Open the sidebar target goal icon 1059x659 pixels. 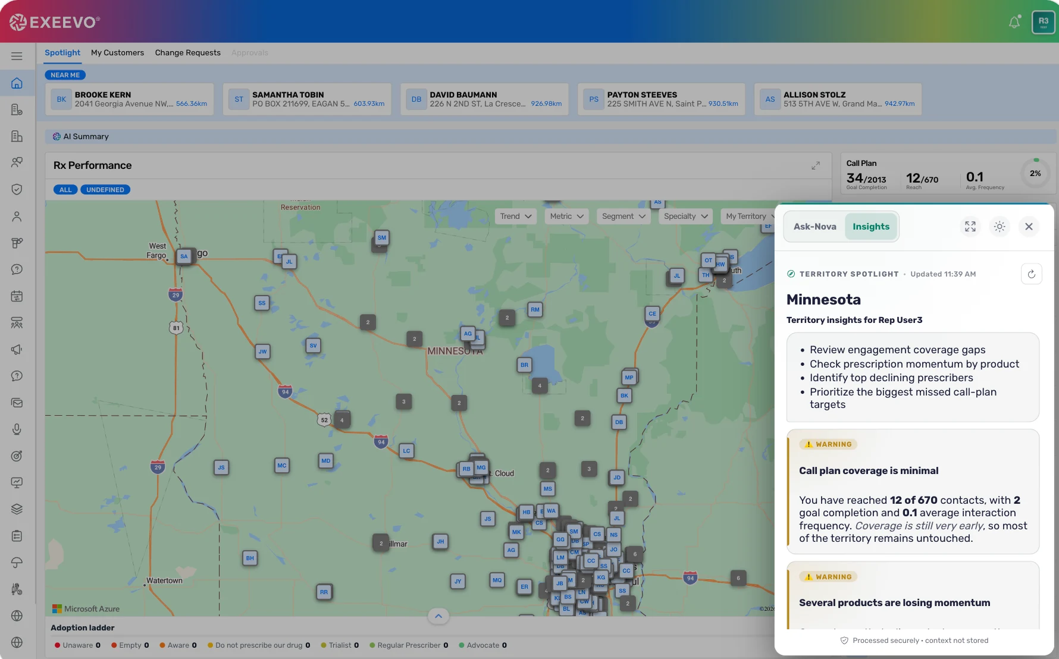click(17, 456)
